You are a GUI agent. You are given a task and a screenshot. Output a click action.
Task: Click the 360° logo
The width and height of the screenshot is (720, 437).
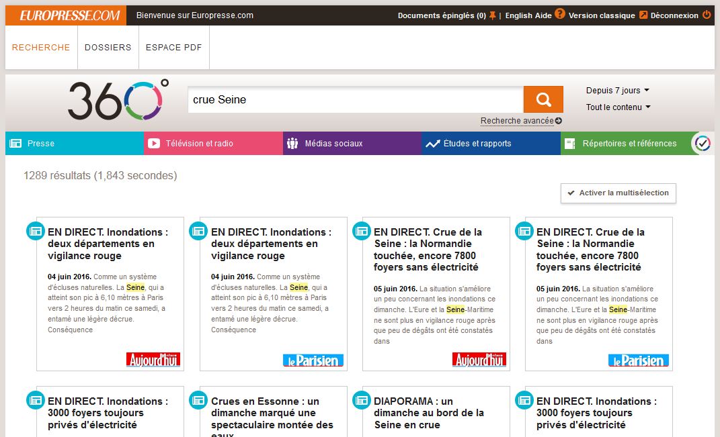click(118, 99)
